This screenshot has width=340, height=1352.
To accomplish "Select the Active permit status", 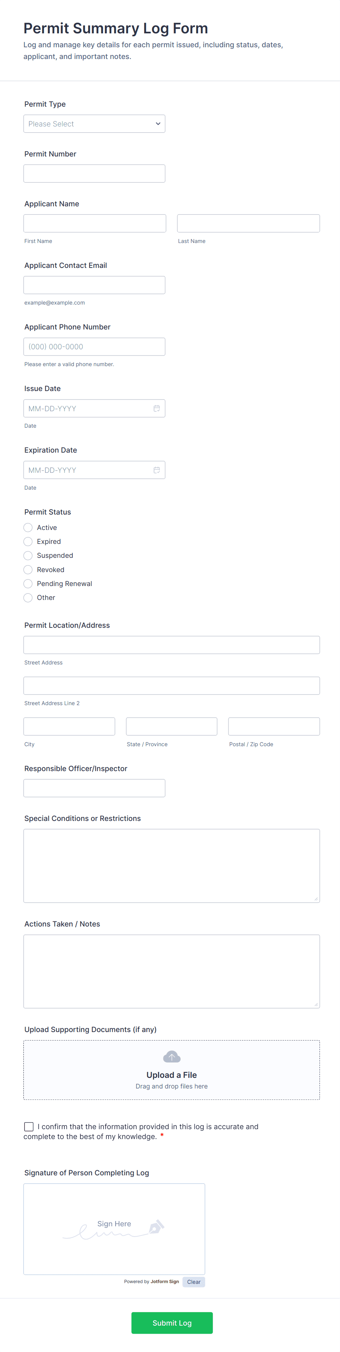I will [28, 527].
